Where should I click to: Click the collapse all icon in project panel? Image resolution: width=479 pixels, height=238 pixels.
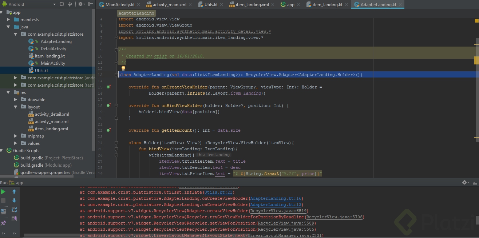(x=70, y=4)
